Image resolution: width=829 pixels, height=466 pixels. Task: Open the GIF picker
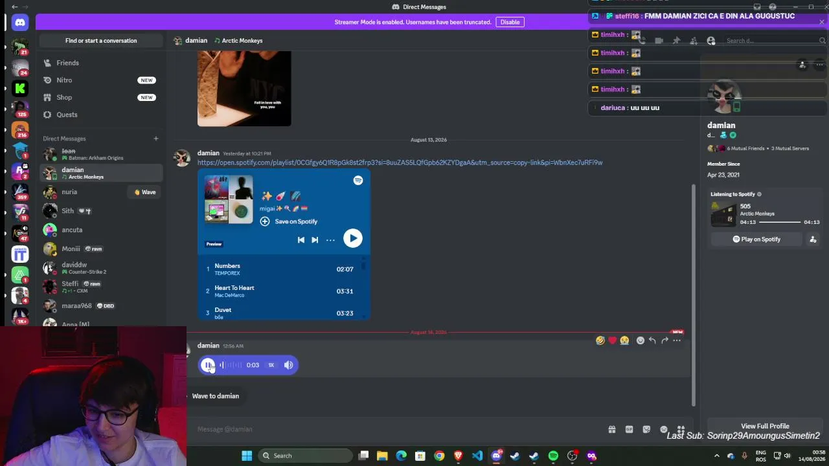(x=629, y=429)
